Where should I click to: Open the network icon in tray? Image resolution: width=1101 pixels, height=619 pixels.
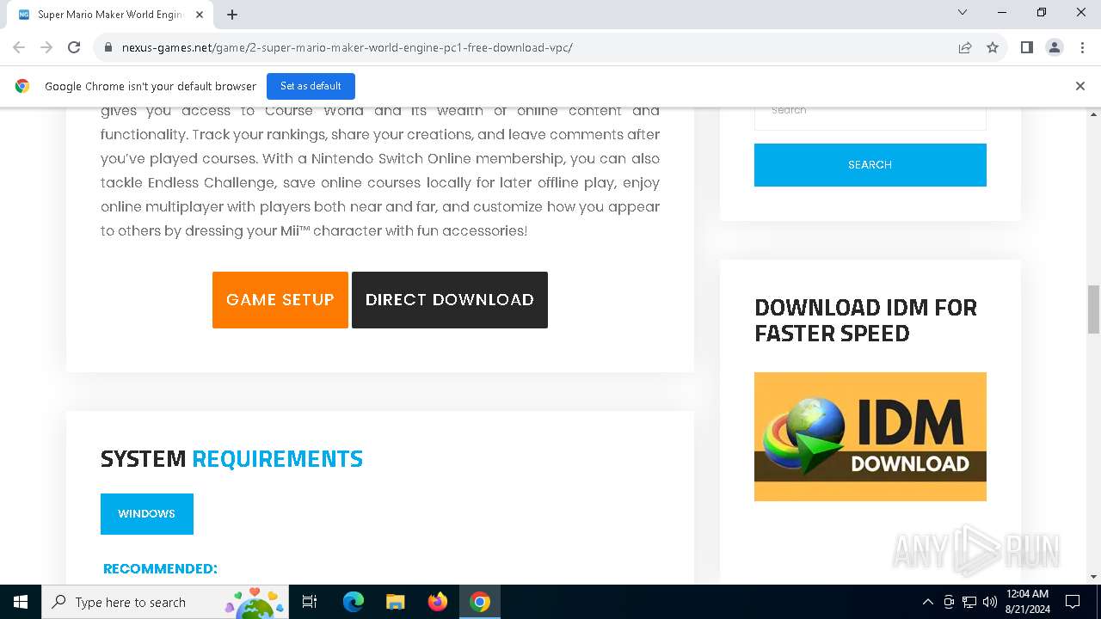(x=969, y=602)
